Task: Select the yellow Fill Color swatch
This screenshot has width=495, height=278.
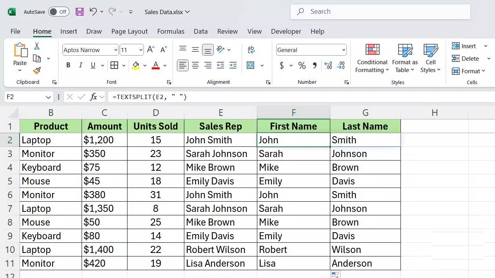Action: 136,68
